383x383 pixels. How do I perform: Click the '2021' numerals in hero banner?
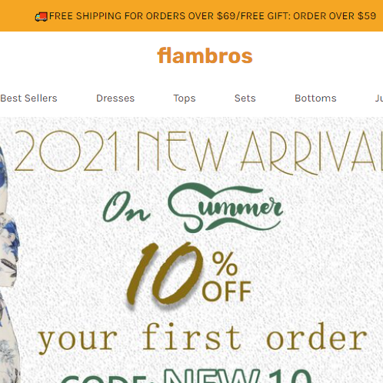click(67, 151)
